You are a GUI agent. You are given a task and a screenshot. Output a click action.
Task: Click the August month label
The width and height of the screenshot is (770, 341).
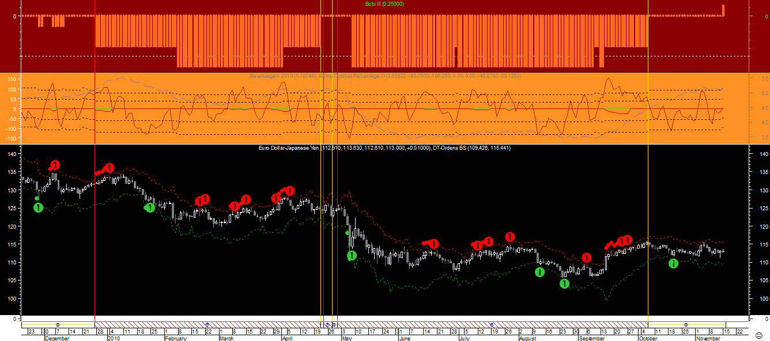[x=528, y=339]
